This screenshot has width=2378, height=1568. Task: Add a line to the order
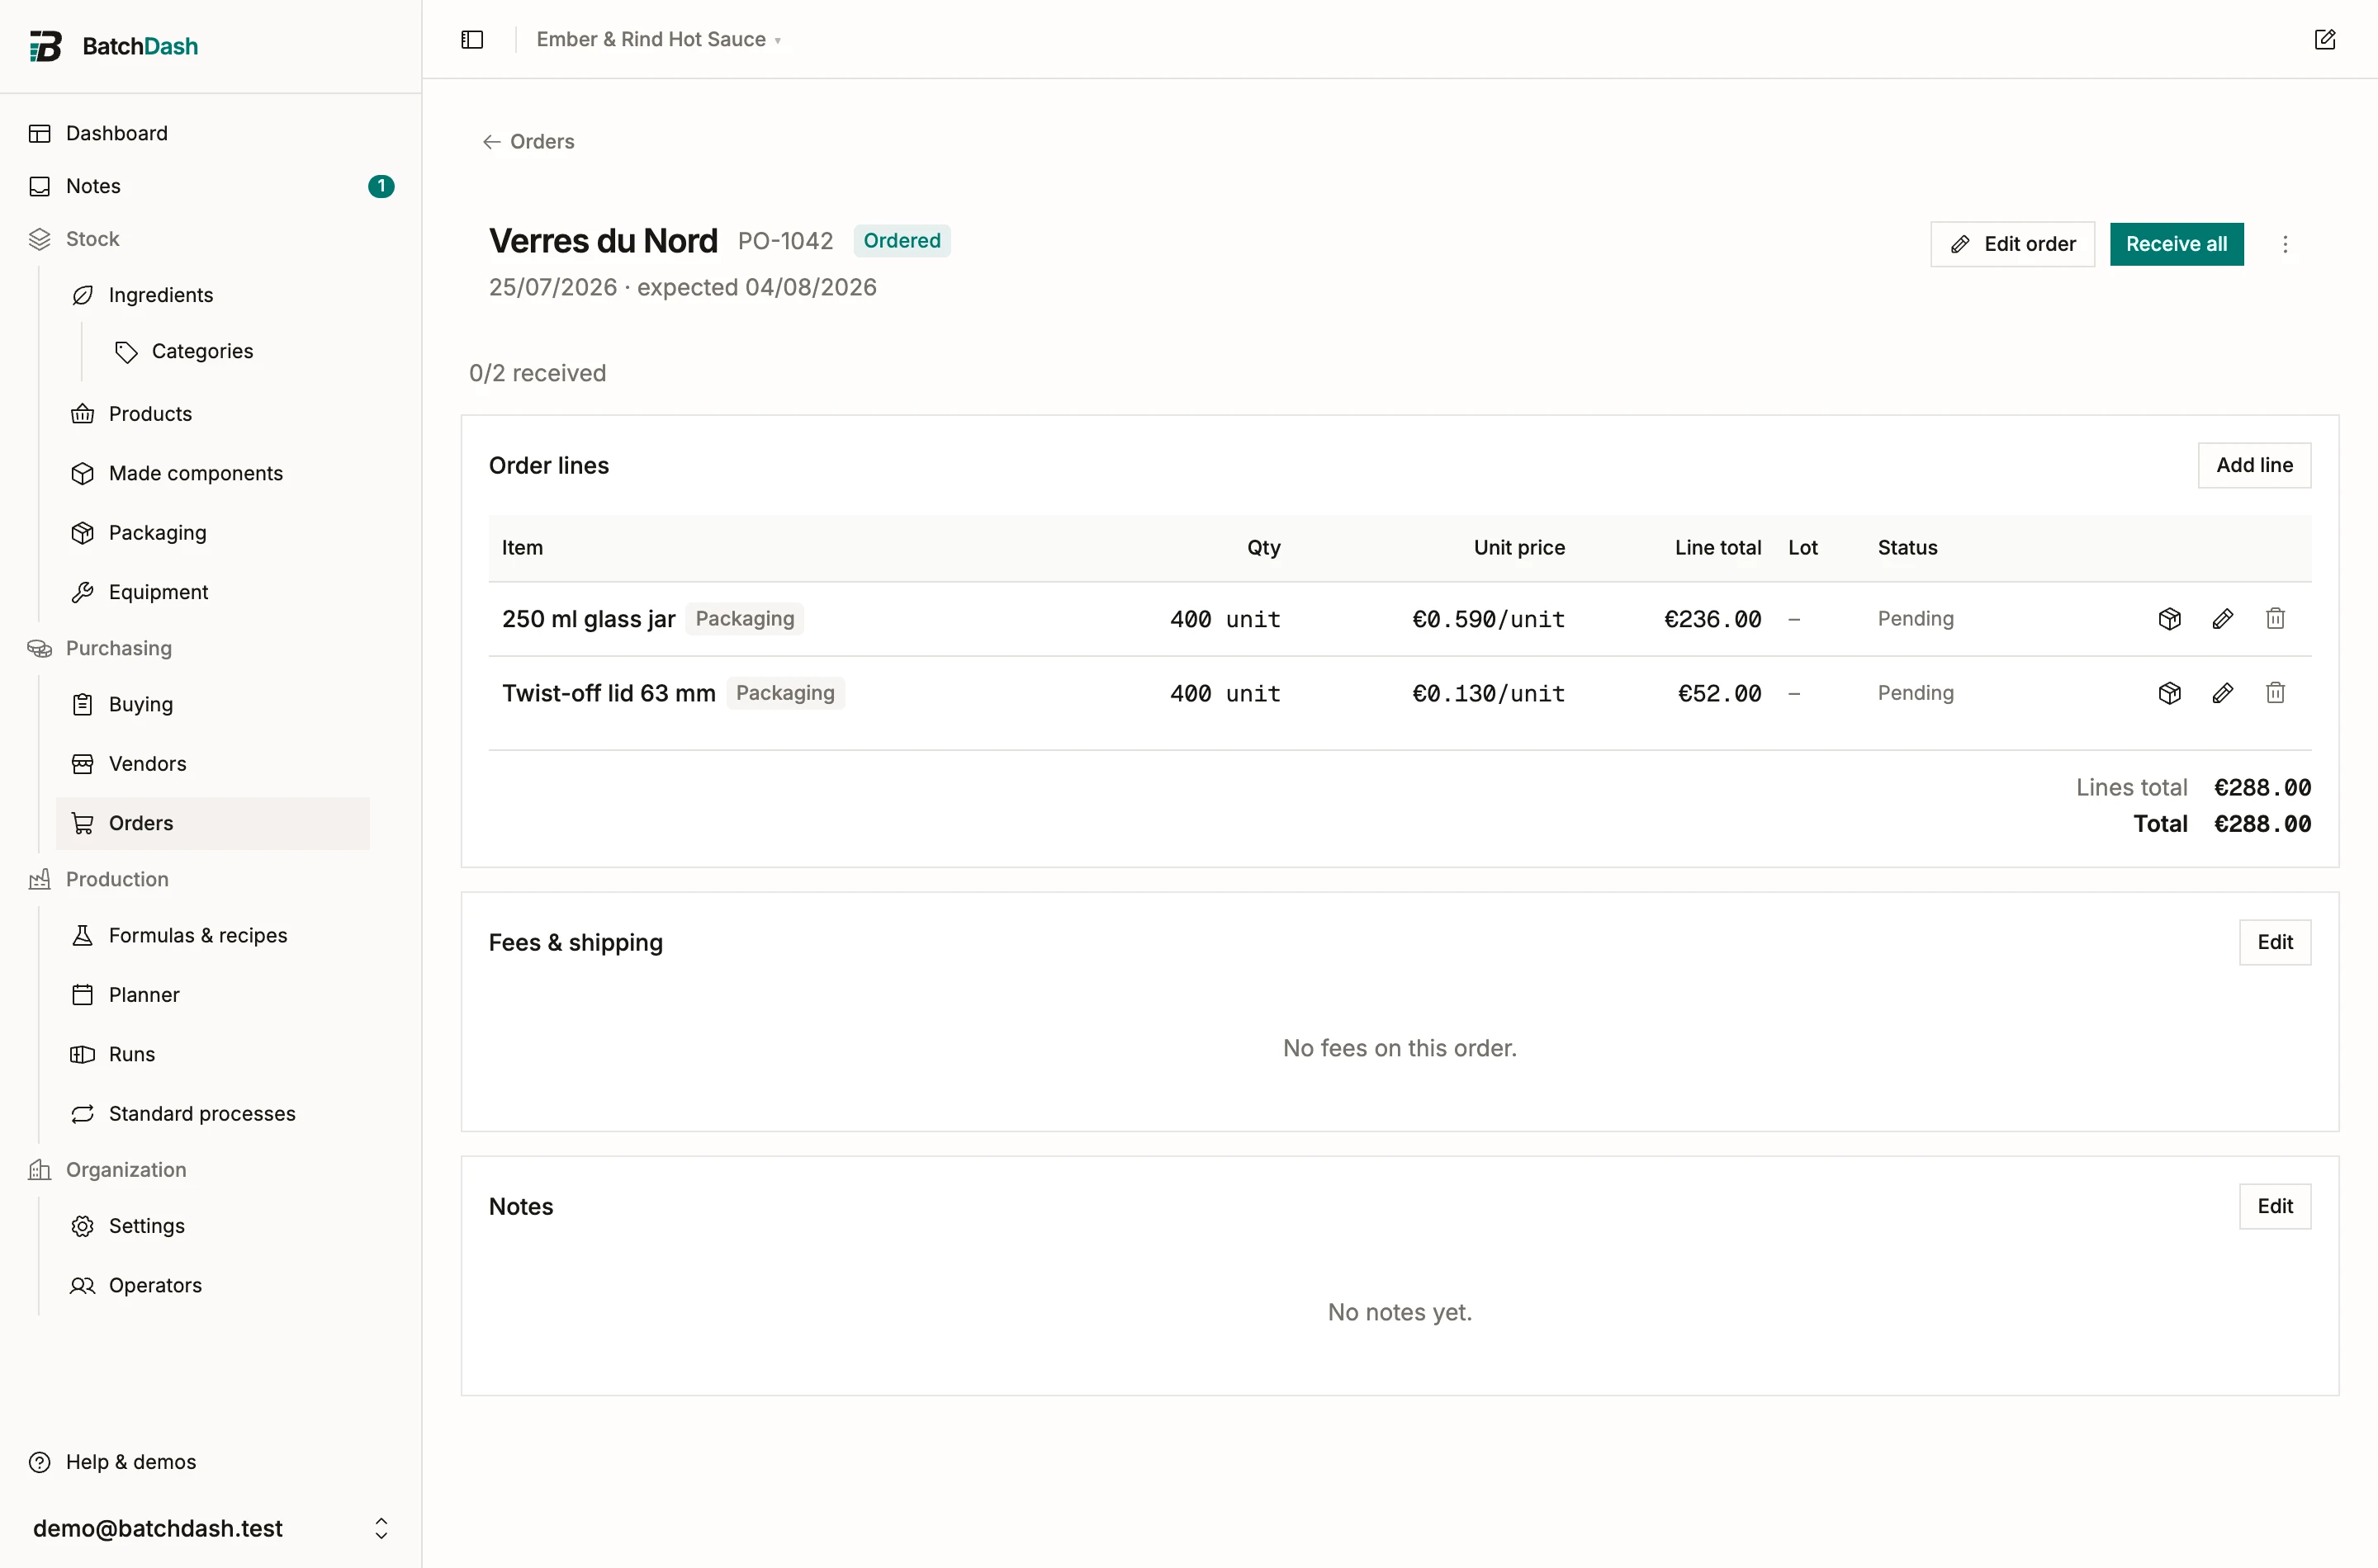click(2254, 465)
